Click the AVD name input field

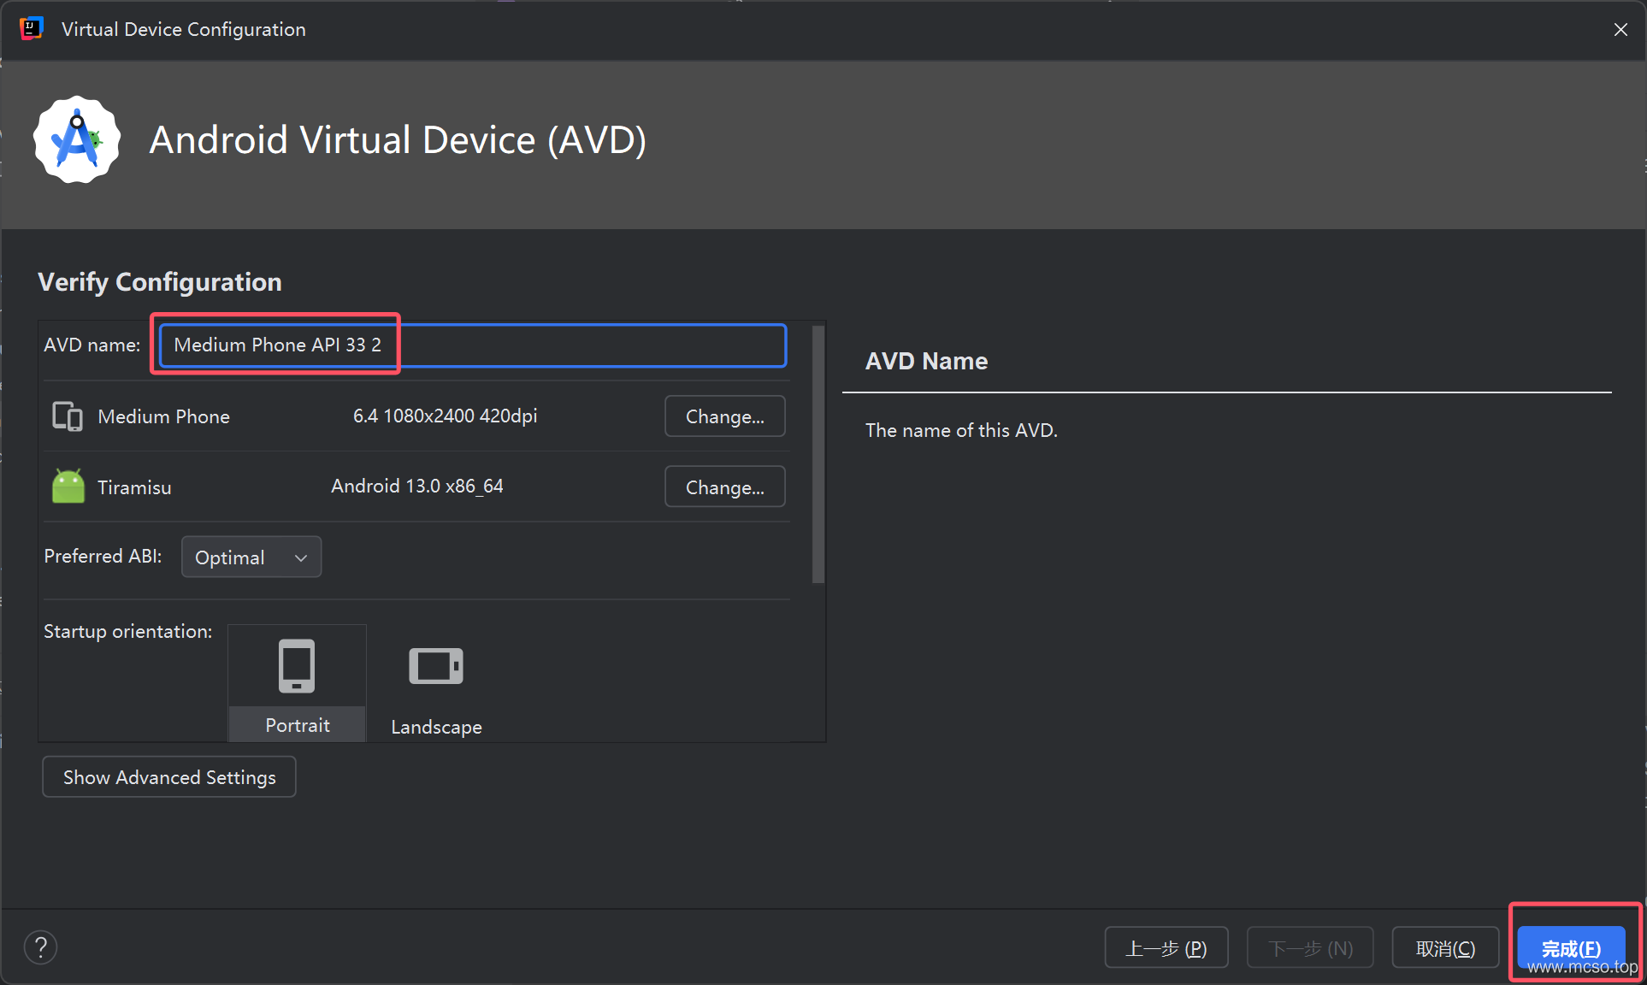coord(473,345)
